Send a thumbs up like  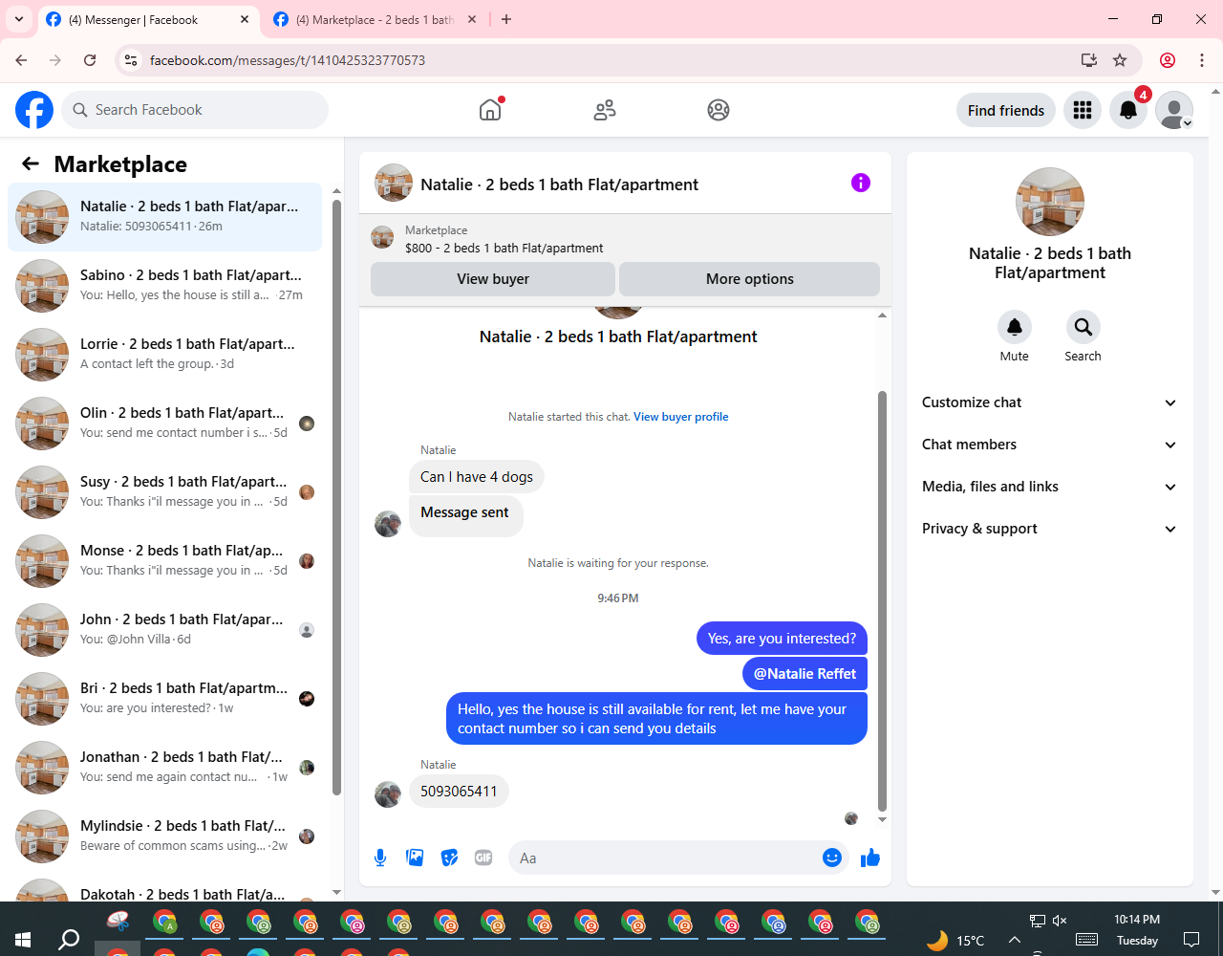pyautogui.click(x=869, y=858)
